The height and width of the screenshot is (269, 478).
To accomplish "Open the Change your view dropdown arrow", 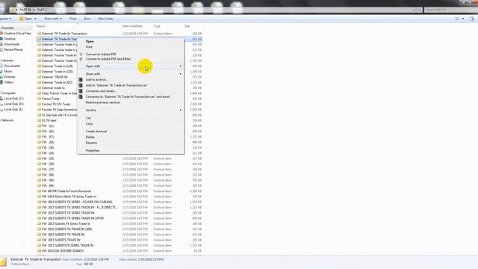I will click(463, 19).
